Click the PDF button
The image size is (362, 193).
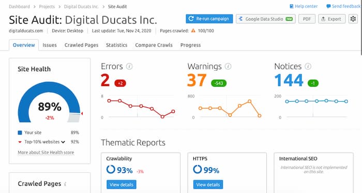coord(307,19)
